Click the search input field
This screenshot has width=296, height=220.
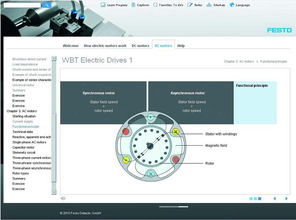[22, 5]
